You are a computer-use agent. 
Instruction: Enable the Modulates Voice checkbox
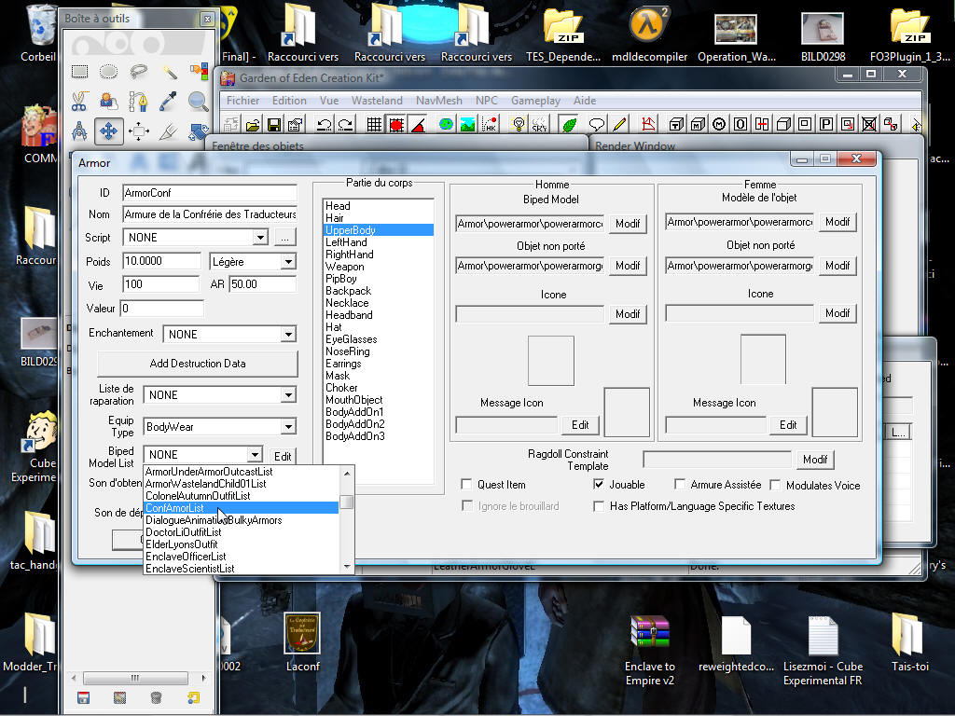point(775,485)
